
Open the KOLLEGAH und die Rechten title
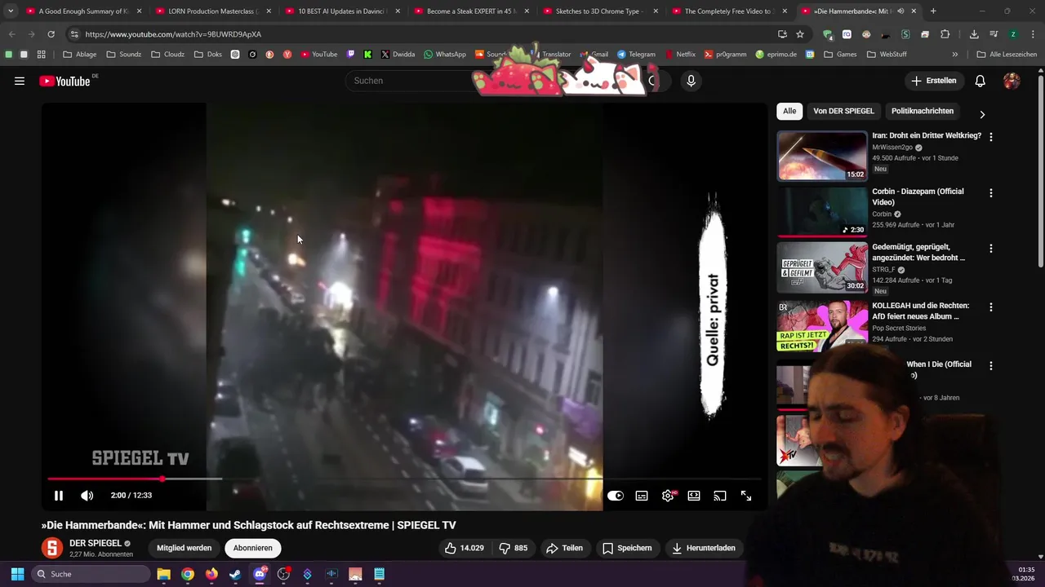point(920,311)
